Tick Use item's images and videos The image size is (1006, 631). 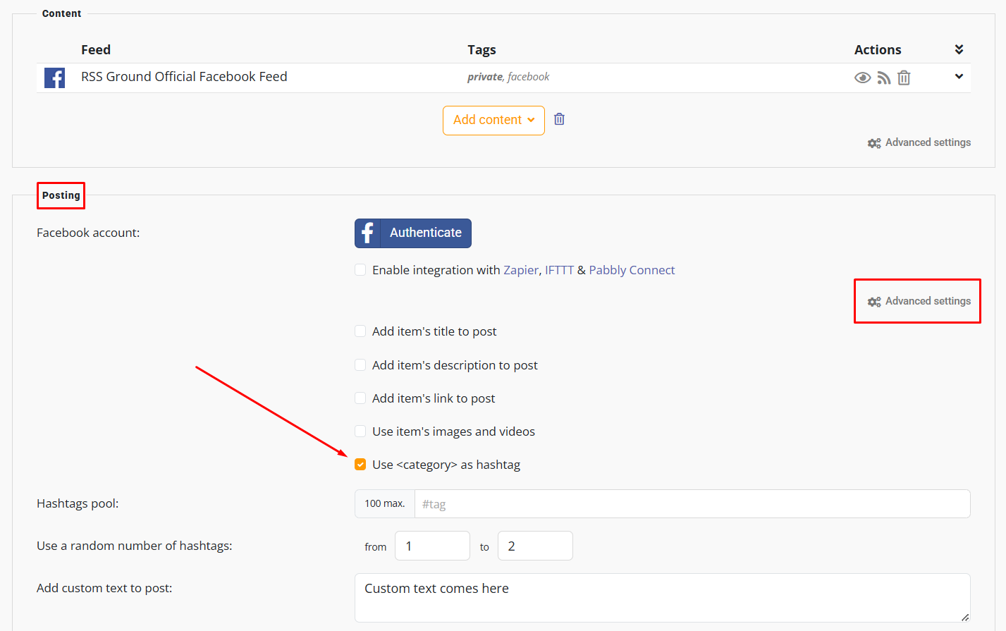[x=360, y=431]
